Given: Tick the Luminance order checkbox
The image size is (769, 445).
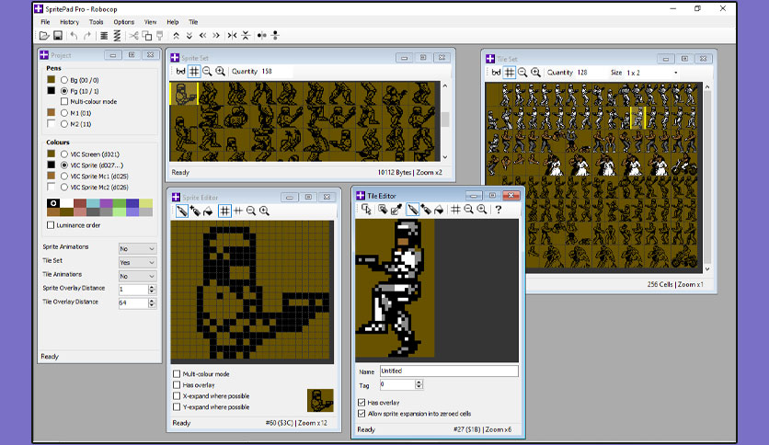Looking at the screenshot, I should (51, 225).
